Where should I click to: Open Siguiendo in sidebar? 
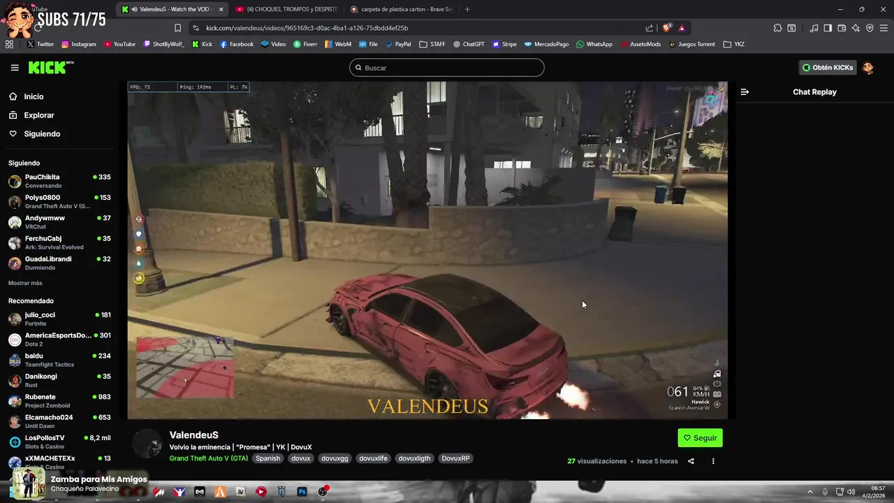pyautogui.click(x=42, y=133)
